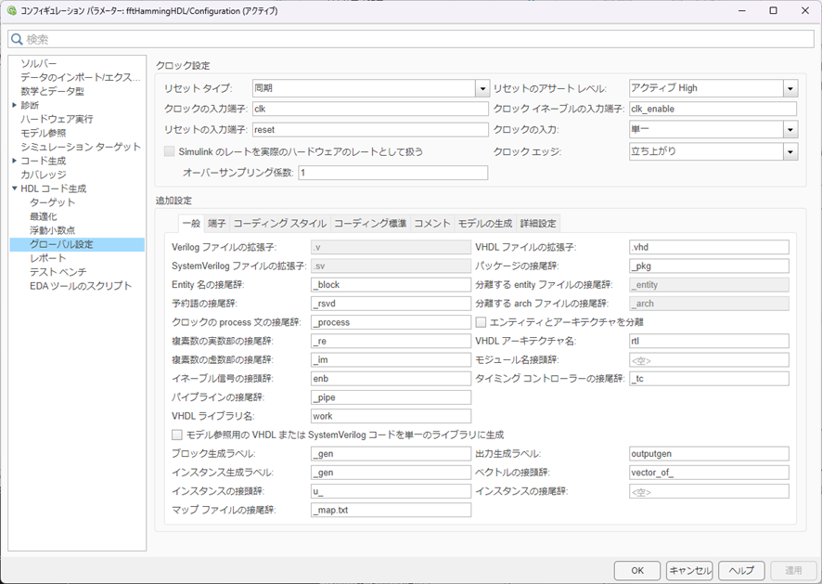Switch to the コーディング スタイル tab
The image size is (822, 584).
click(x=279, y=224)
